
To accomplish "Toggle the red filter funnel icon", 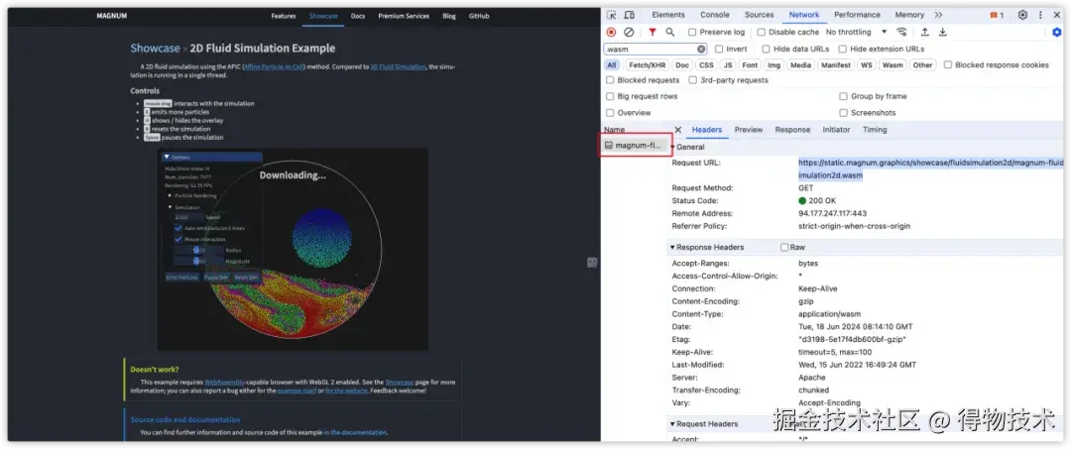I will click(653, 32).
